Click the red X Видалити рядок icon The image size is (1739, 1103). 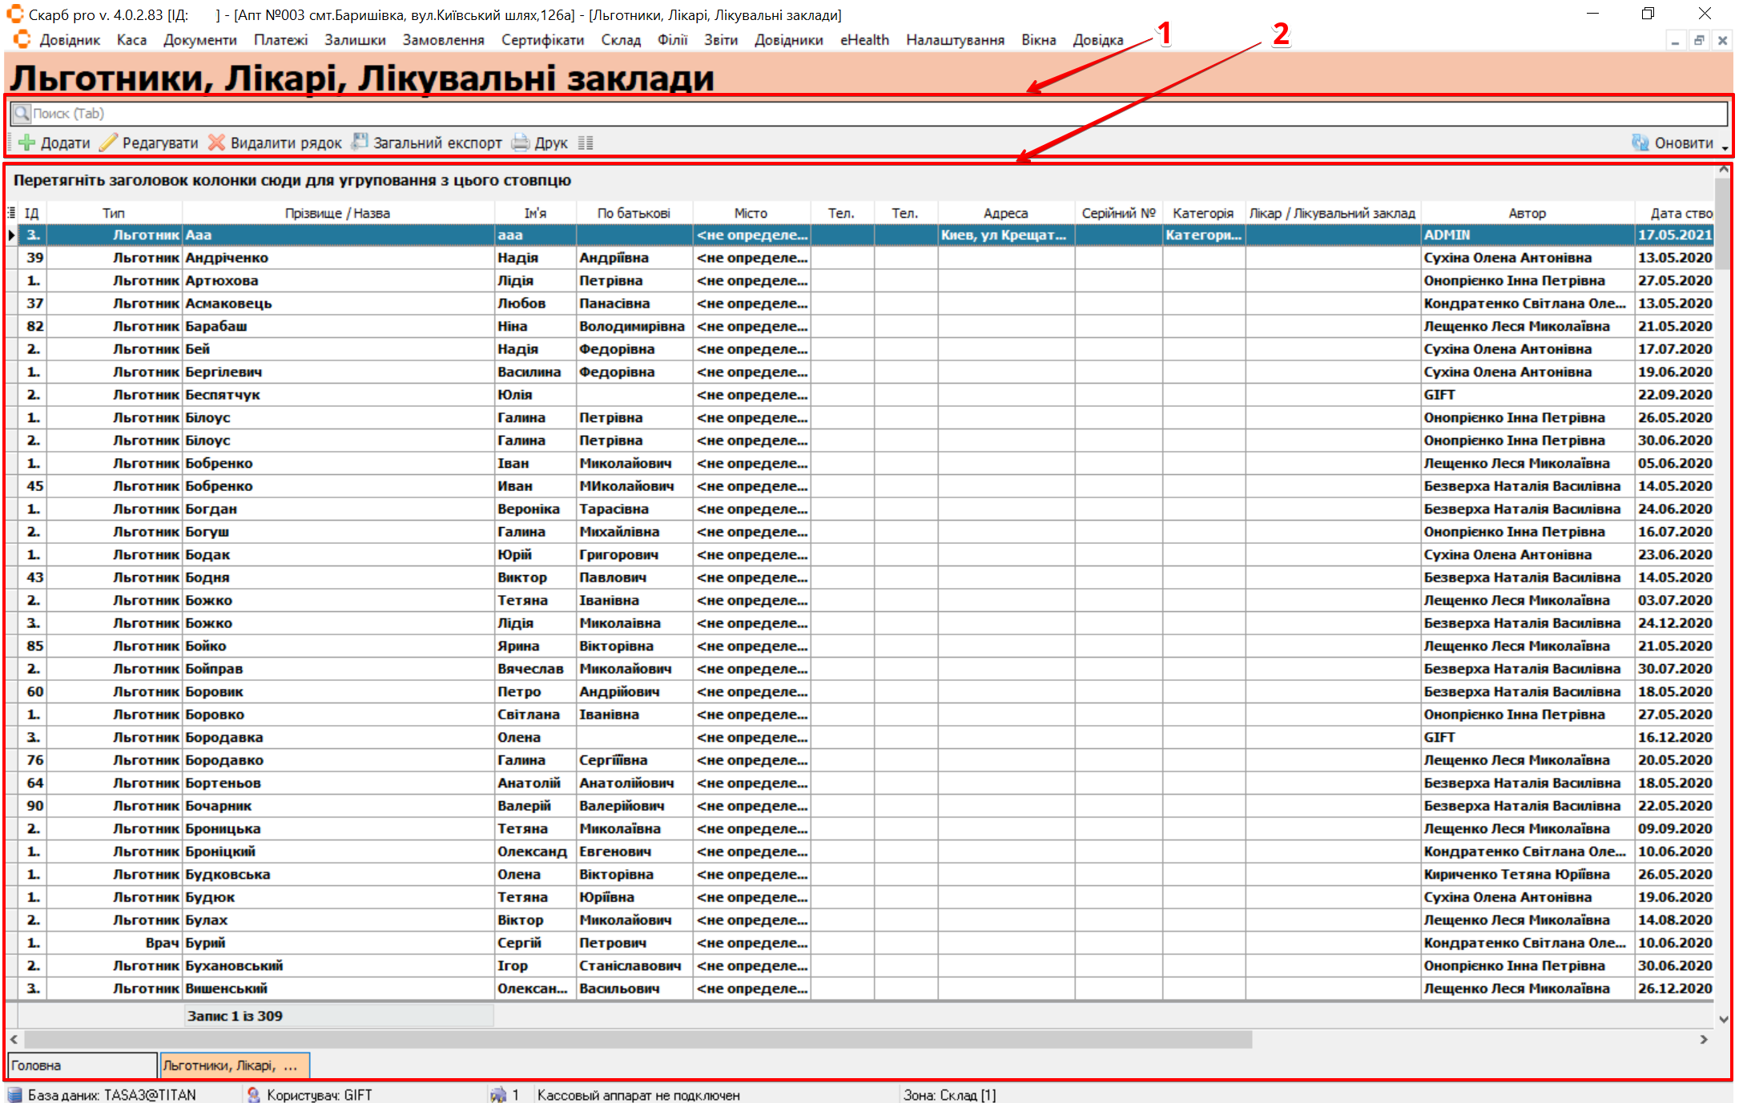[x=216, y=143]
